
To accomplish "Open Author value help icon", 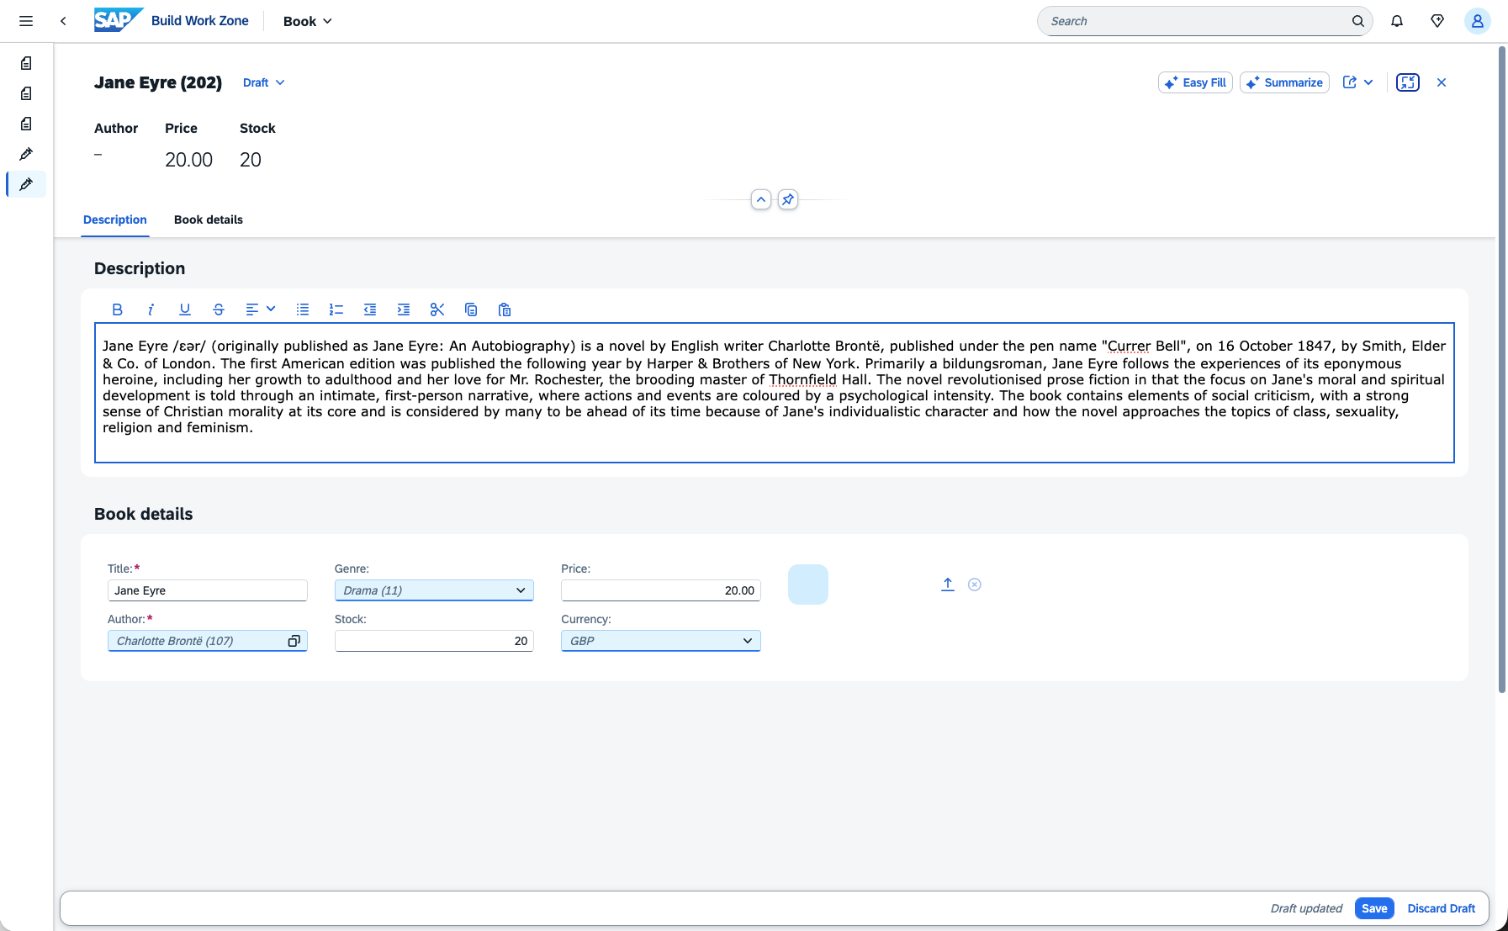I will click(294, 641).
